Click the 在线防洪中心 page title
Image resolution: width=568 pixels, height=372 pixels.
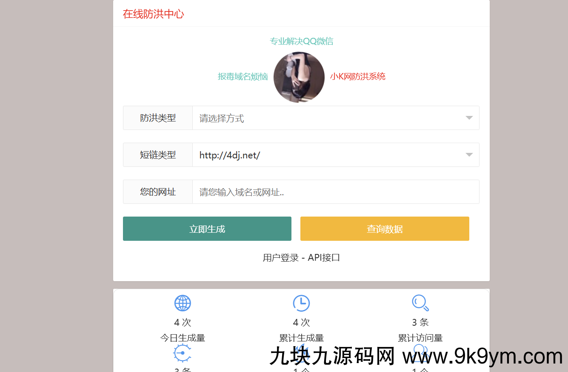click(x=153, y=14)
